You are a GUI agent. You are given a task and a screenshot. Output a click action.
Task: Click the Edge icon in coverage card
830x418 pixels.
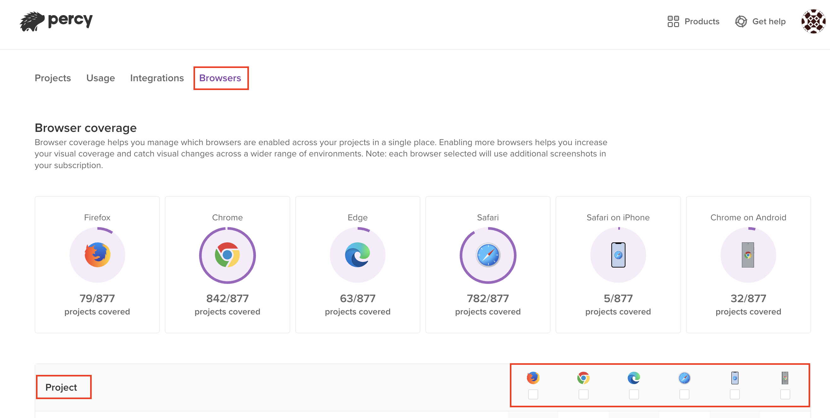point(357,255)
